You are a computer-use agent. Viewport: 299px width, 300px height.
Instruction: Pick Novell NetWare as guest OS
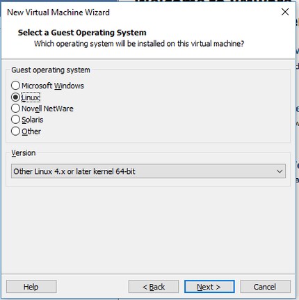coord(15,109)
